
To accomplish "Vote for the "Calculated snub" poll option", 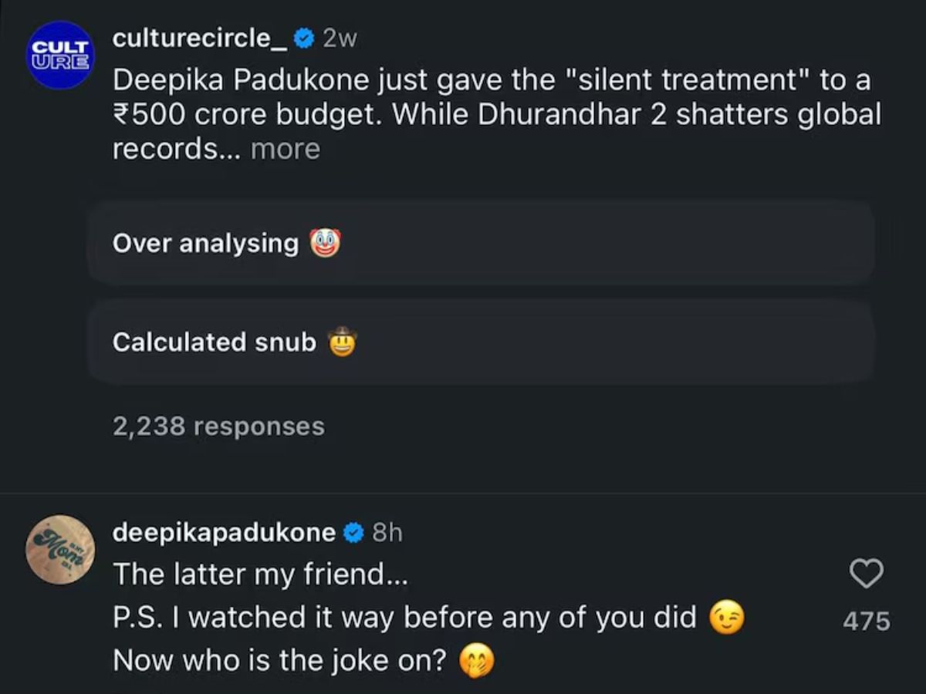I will [478, 342].
